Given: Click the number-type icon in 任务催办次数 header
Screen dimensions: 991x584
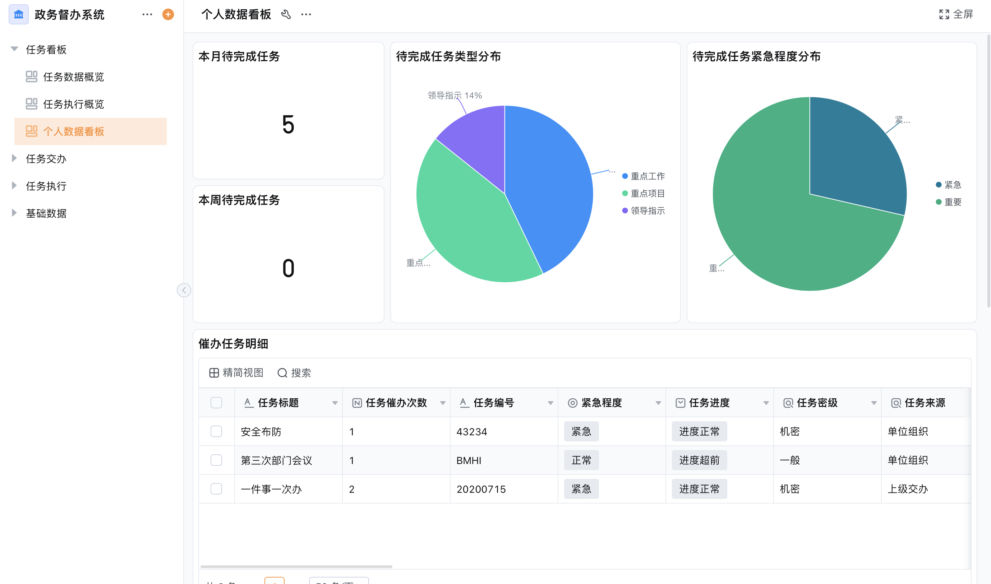Looking at the screenshot, I should point(357,403).
